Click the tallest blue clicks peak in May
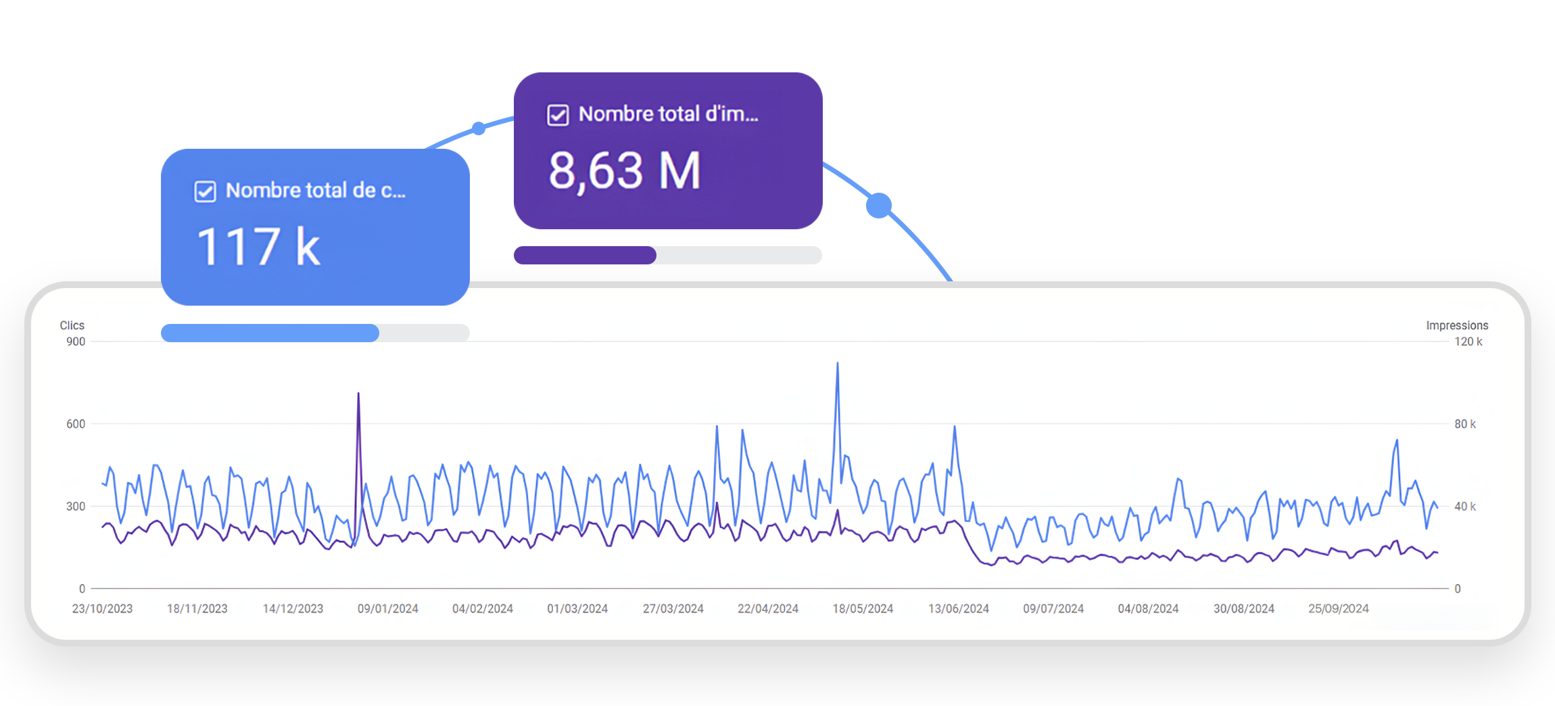Image resolution: width=1555 pixels, height=706 pixels. 838,364
